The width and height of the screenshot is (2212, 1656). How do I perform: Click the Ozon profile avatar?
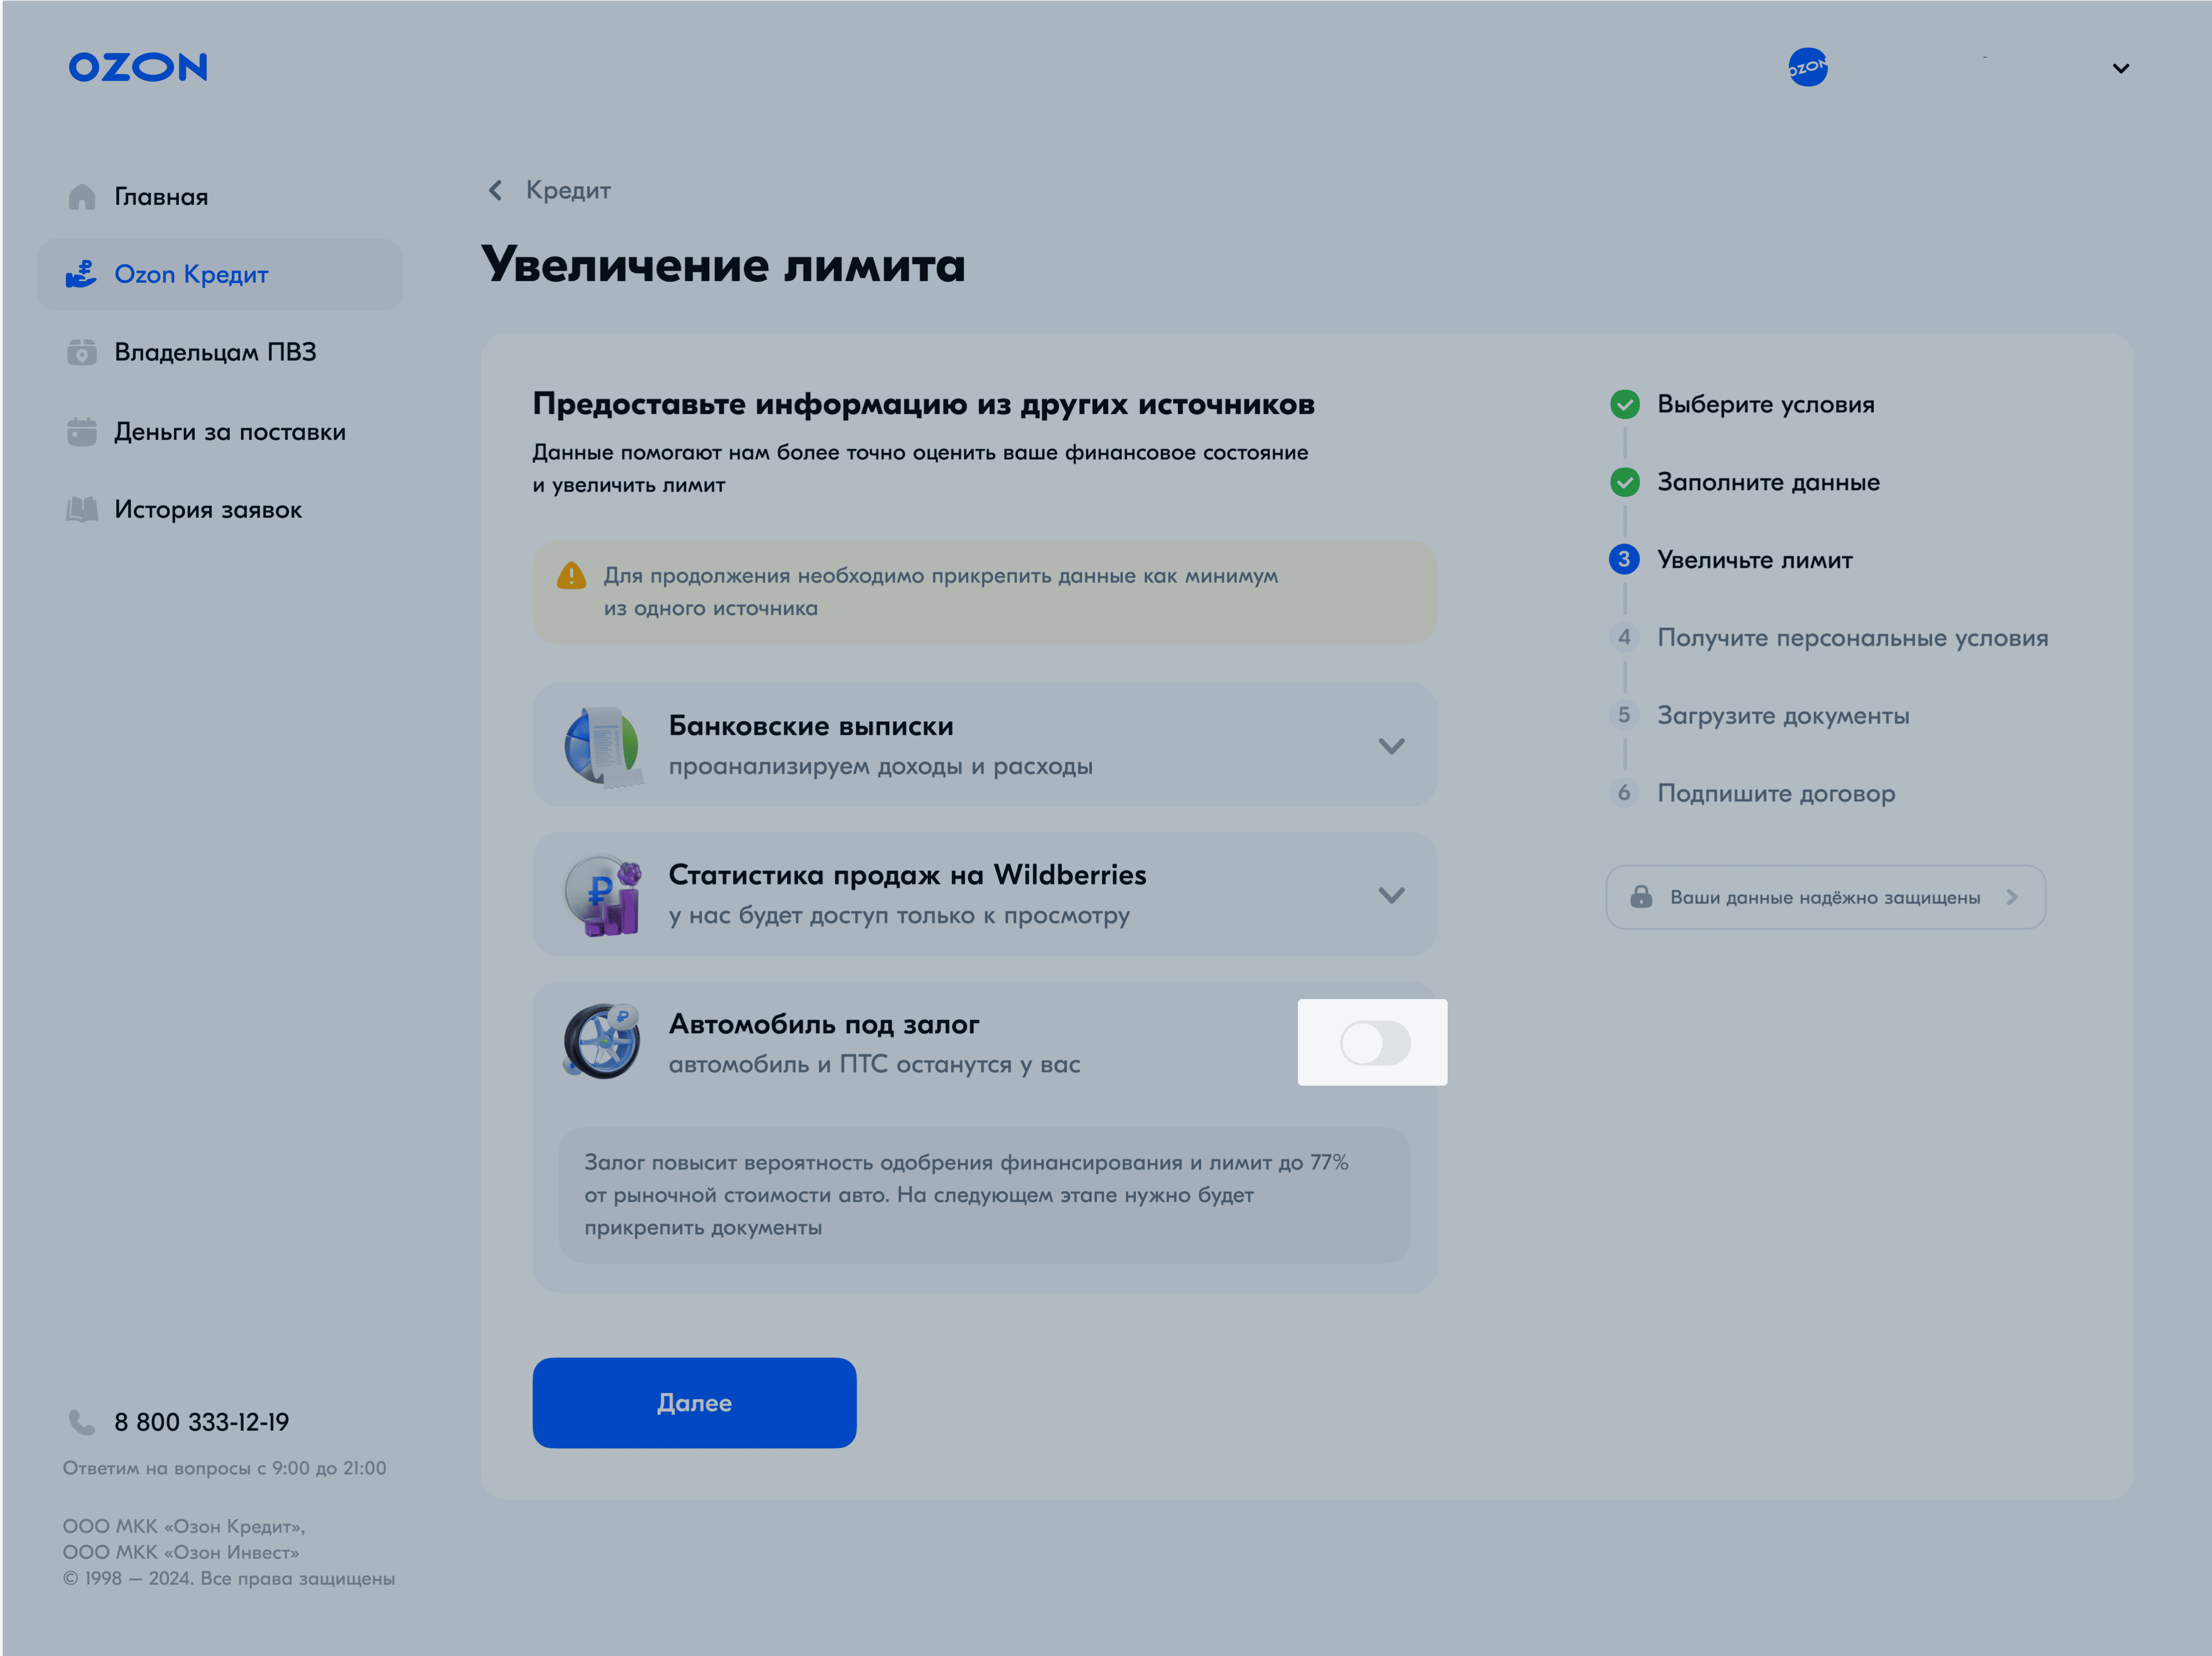pos(1807,67)
